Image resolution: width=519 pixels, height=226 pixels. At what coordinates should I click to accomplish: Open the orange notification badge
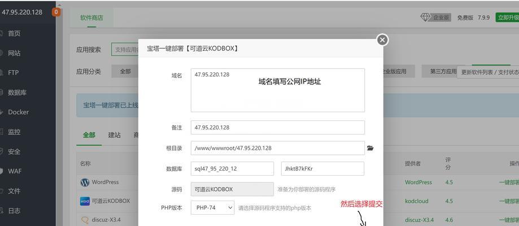pos(56,12)
